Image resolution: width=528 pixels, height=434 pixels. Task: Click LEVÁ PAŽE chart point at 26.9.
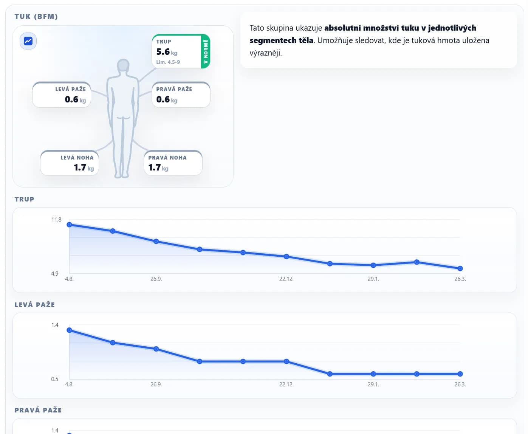[156, 349]
